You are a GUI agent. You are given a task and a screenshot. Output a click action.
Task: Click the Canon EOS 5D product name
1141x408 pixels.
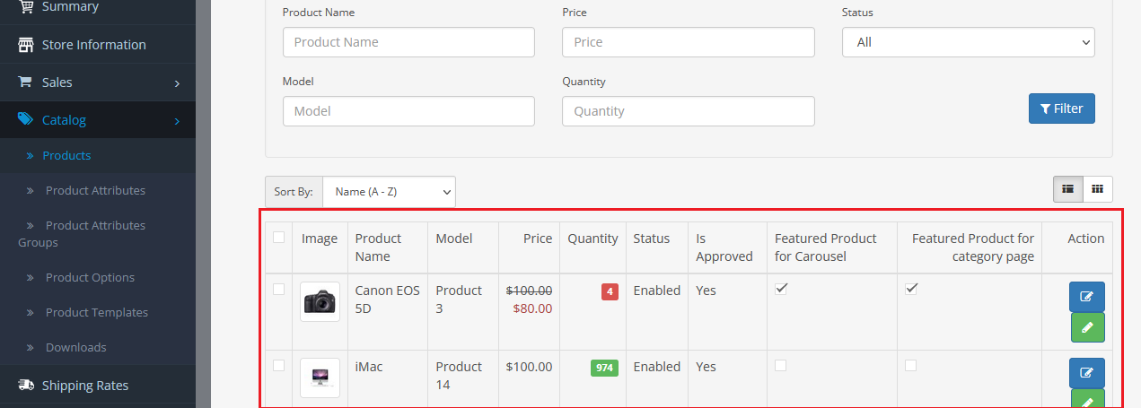(x=388, y=299)
